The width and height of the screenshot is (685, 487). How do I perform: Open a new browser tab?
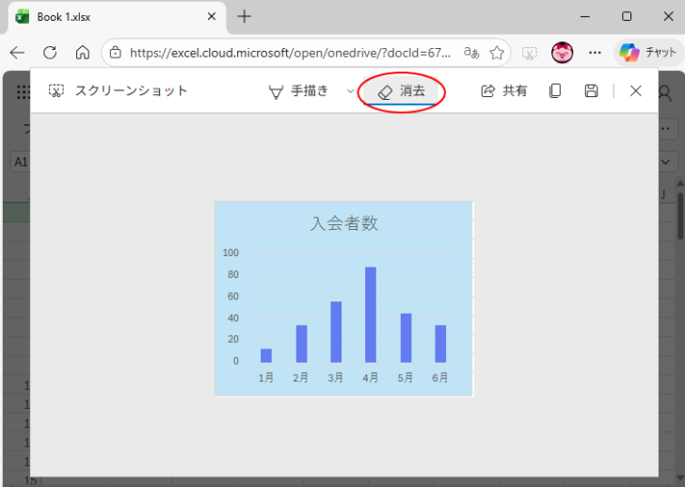[x=245, y=17]
